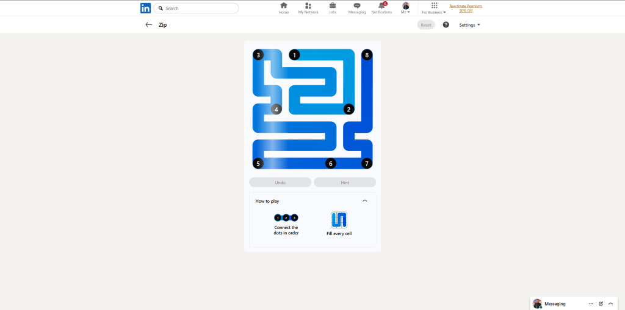
Task: Click the Messaging panel profile photo
Action: tap(537, 304)
